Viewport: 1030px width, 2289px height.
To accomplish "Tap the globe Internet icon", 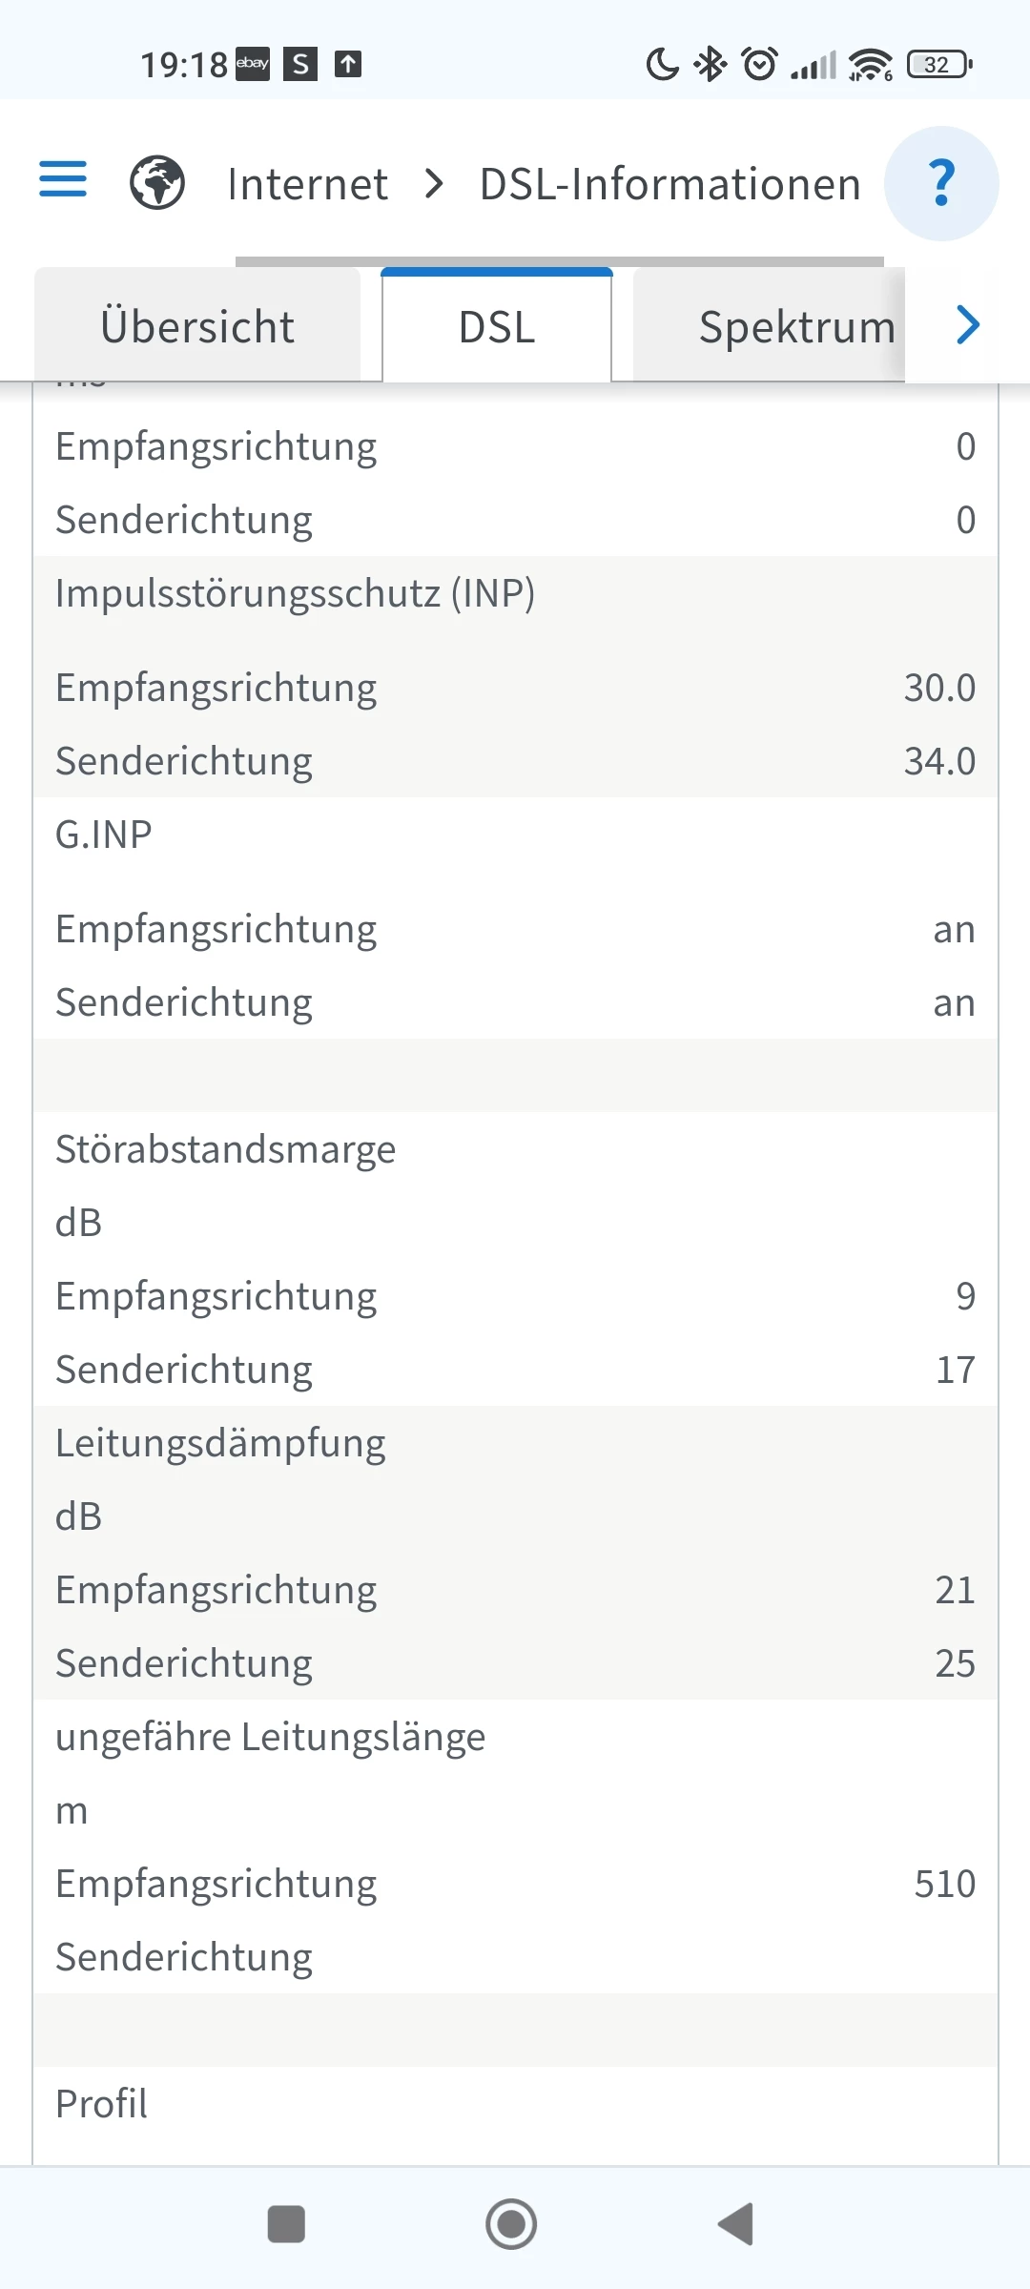I will pos(157,182).
